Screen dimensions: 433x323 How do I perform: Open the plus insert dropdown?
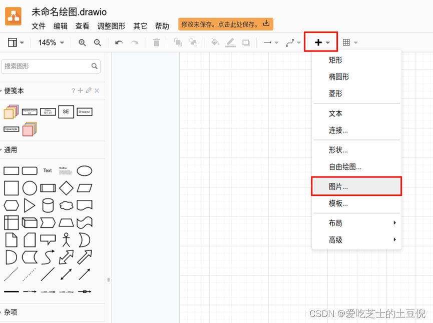coord(322,42)
